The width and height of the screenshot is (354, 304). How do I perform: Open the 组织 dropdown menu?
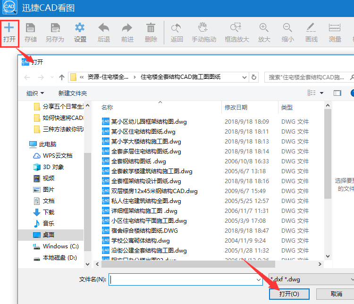35,93
